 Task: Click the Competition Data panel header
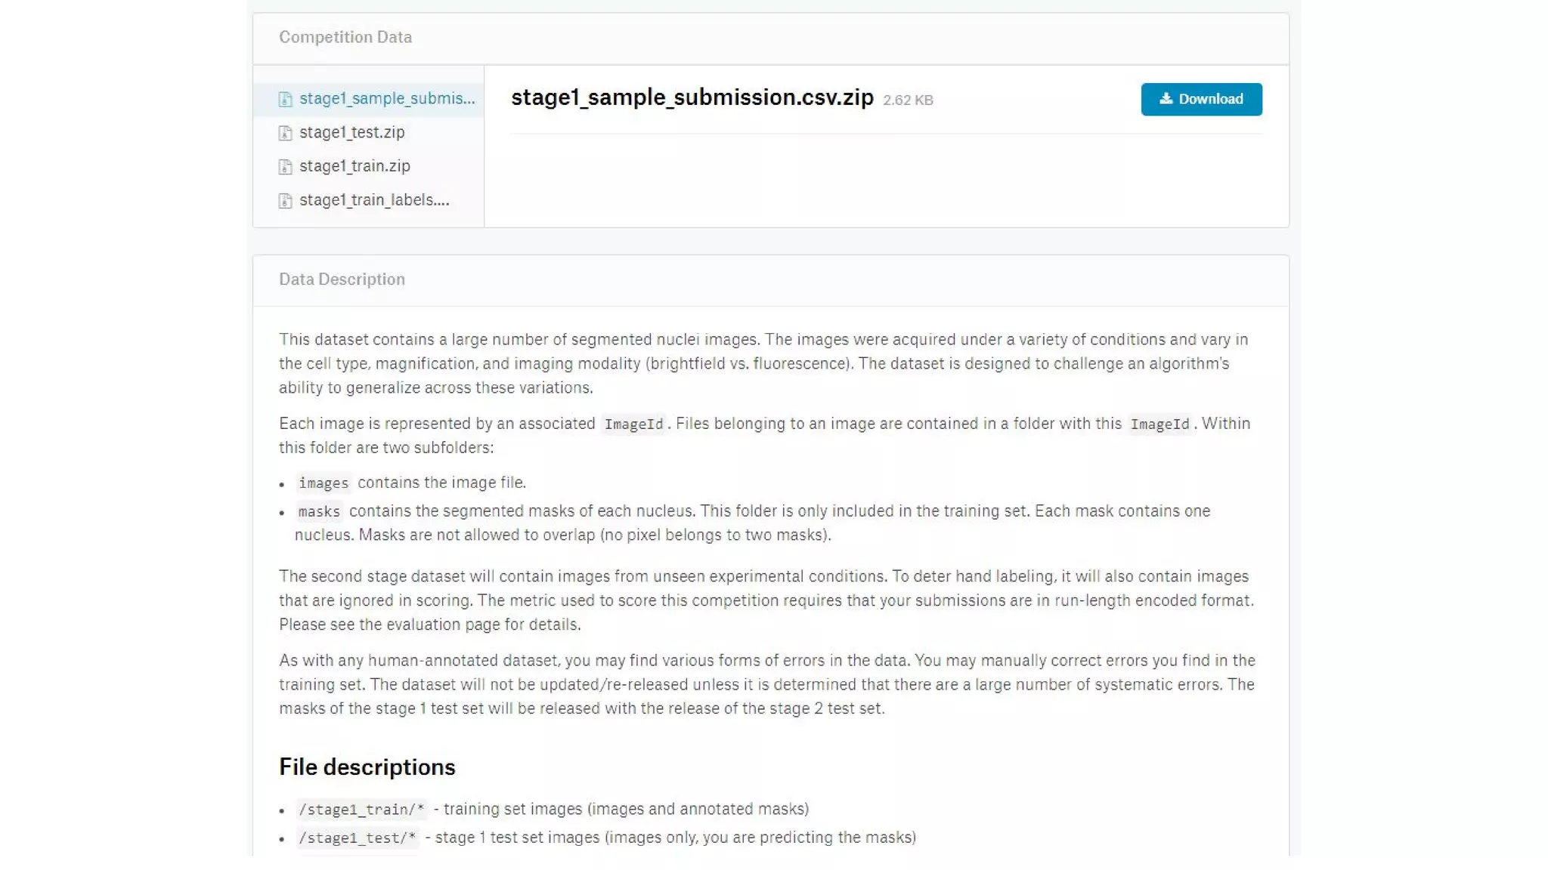[x=345, y=37]
